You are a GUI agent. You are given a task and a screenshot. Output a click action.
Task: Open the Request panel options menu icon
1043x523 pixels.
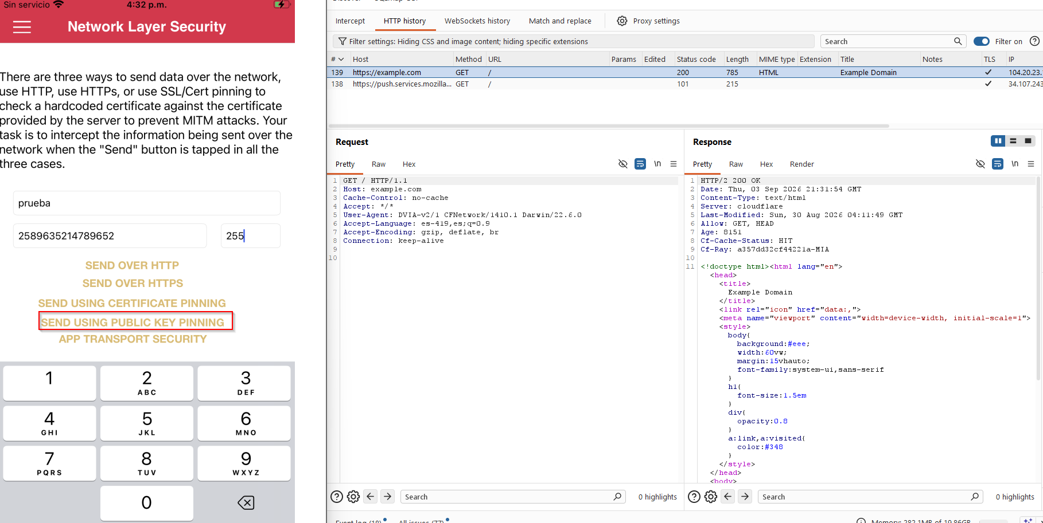[674, 164]
